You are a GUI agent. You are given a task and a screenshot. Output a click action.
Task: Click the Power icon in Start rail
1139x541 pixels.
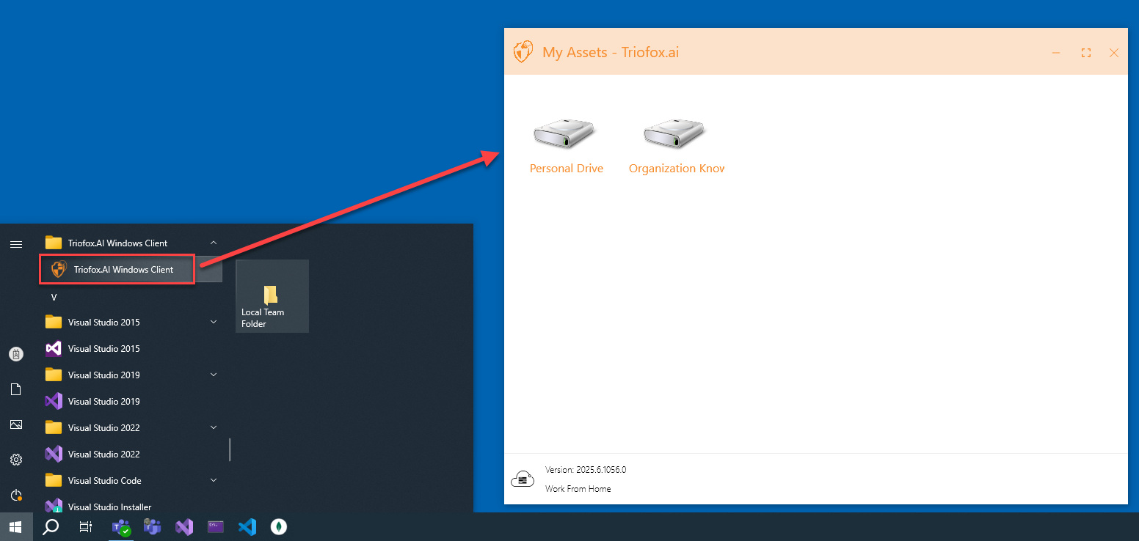coord(16,495)
